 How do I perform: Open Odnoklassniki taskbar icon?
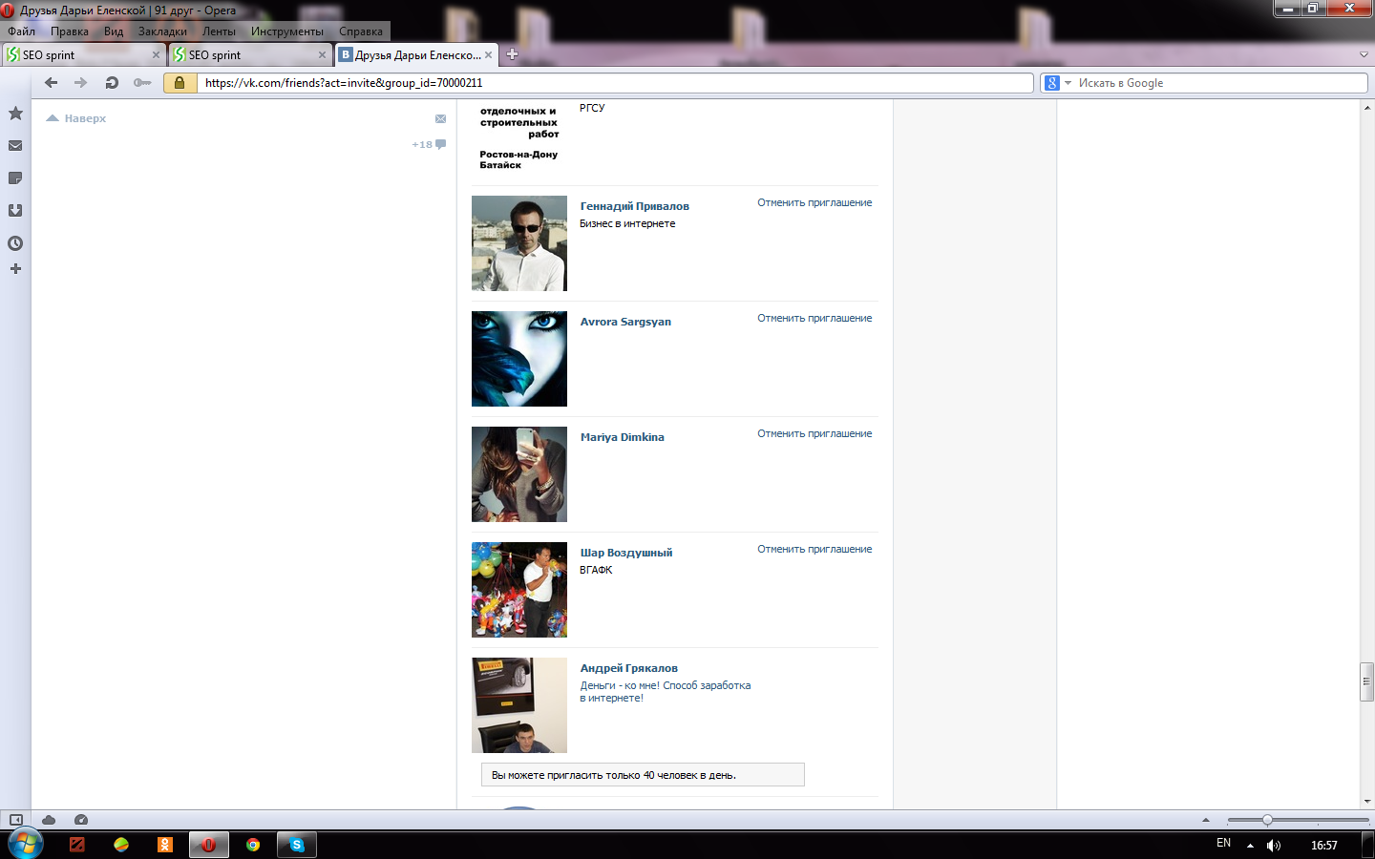165,845
